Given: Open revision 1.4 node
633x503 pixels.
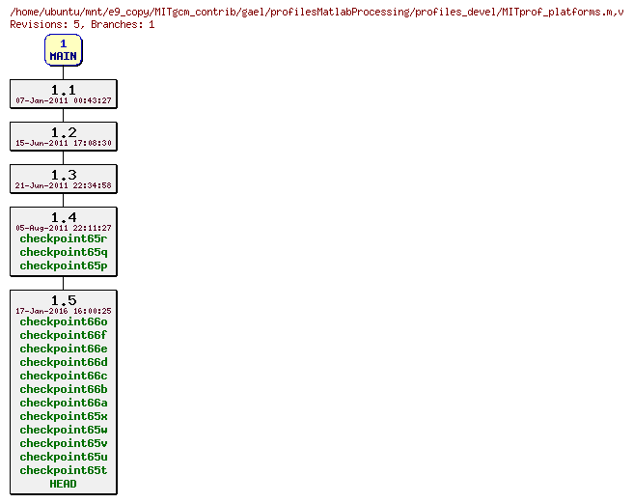Looking at the screenshot, I should click(x=64, y=241).
